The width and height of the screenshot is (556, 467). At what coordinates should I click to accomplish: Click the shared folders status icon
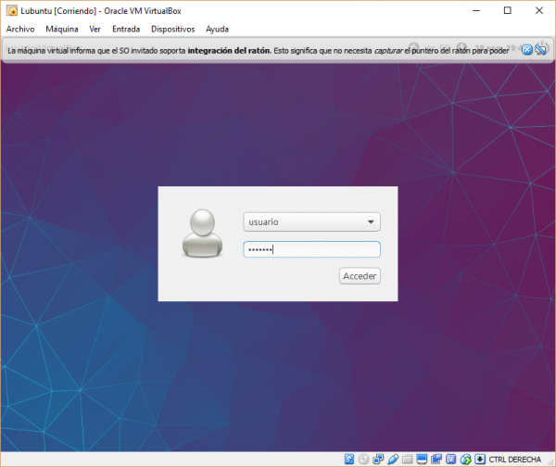point(408,459)
